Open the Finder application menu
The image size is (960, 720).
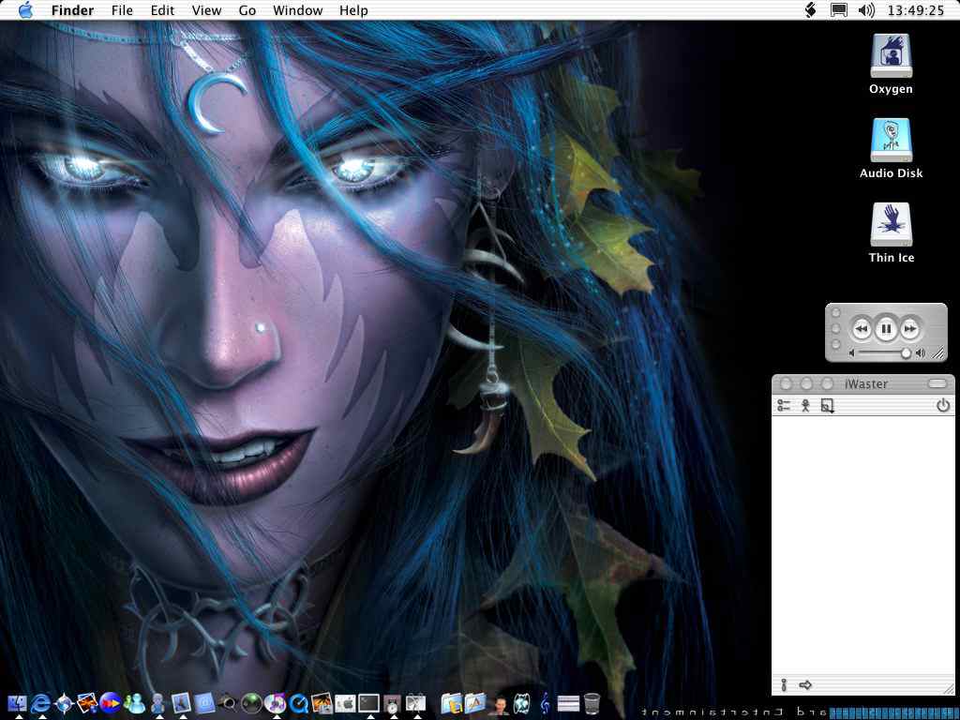(x=72, y=10)
